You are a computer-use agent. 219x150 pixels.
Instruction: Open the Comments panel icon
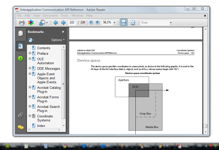click(x=21, y=127)
